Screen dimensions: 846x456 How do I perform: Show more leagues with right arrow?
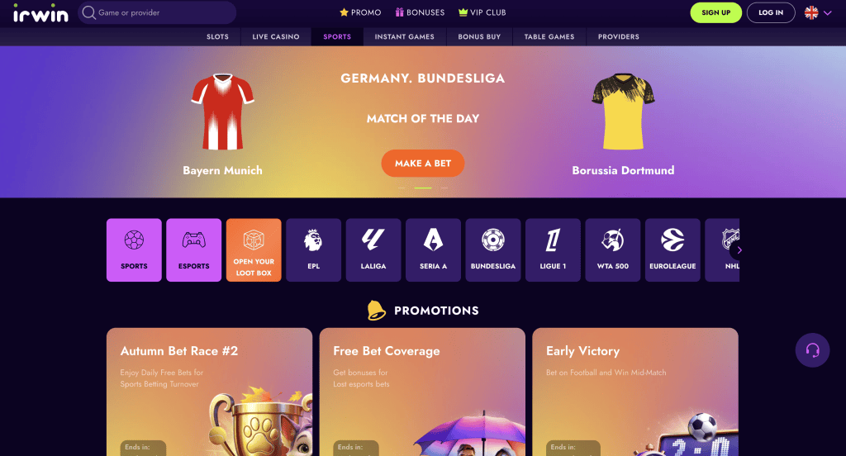click(739, 249)
